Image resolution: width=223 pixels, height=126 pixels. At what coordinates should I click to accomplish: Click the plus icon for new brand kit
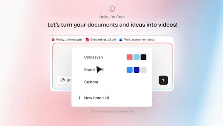point(80,98)
